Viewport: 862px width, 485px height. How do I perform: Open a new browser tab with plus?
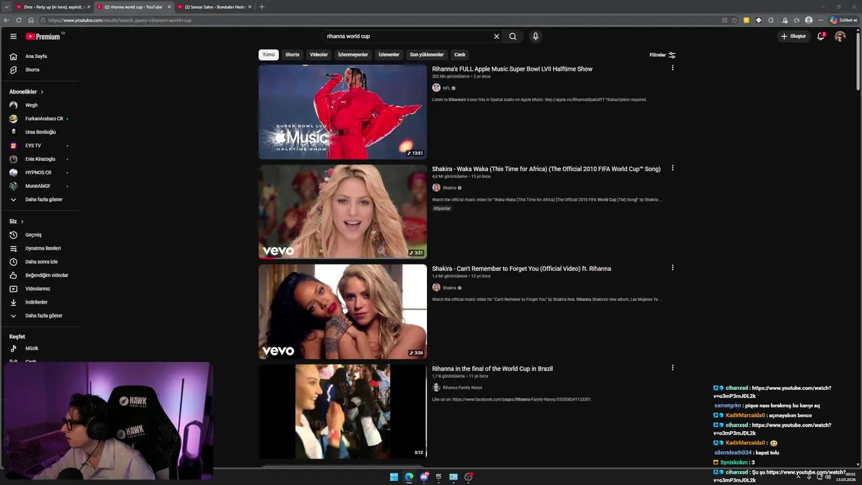[261, 7]
